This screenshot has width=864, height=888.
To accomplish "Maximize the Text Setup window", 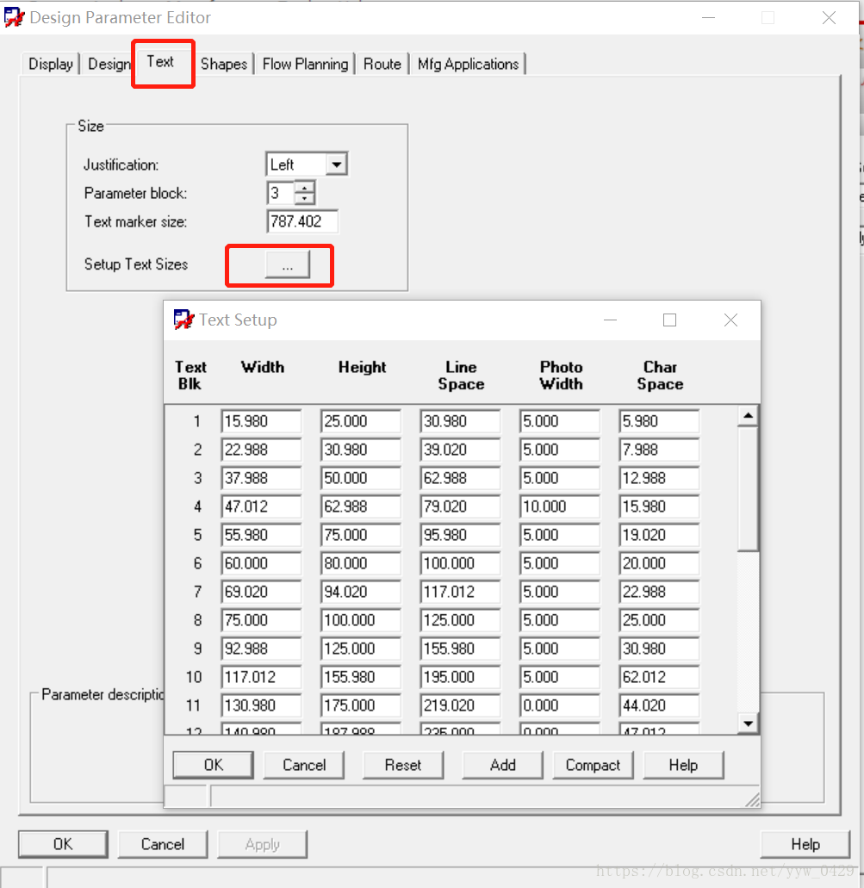I will tap(669, 320).
